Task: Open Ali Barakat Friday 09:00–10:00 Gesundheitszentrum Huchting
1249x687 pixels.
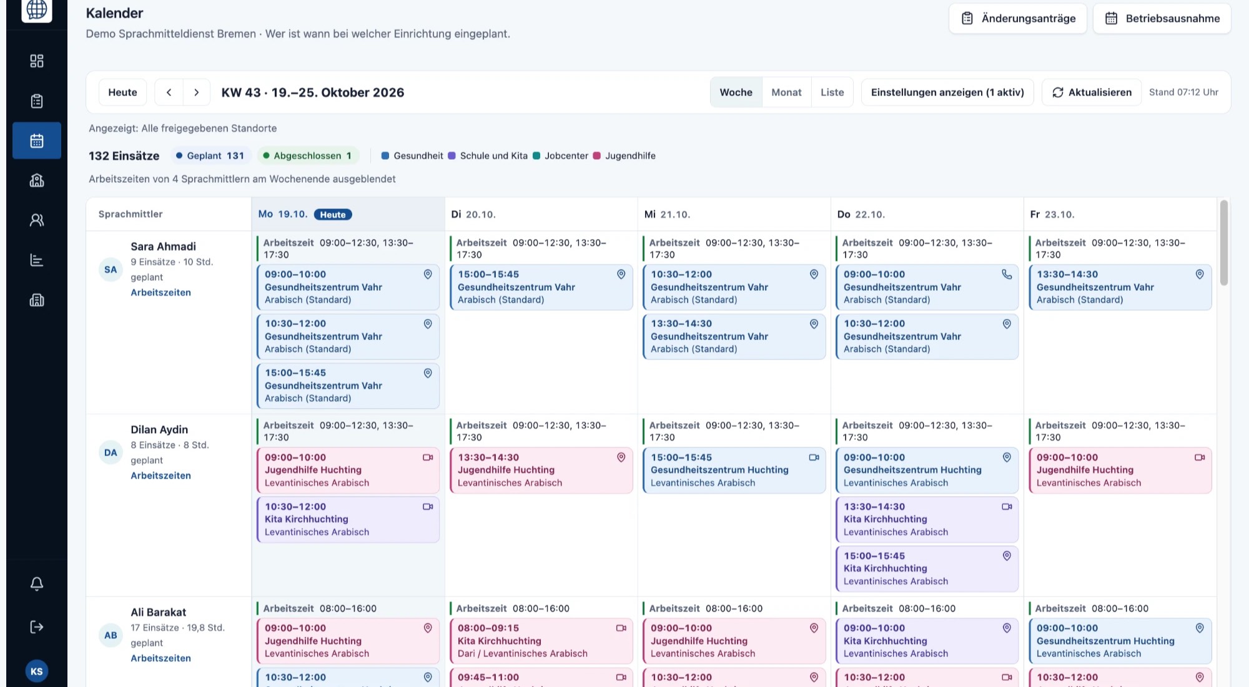Action: click(1120, 641)
